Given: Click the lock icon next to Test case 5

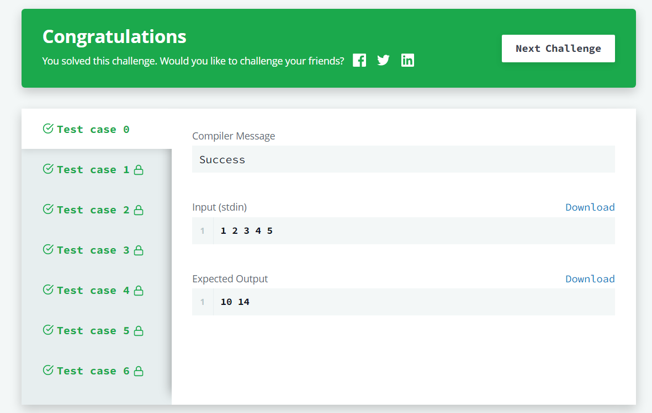Looking at the screenshot, I should (x=139, y=330).
